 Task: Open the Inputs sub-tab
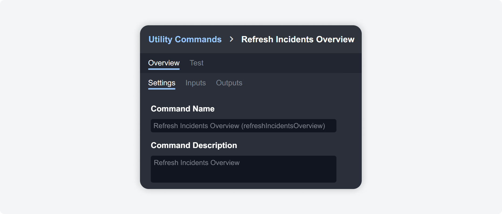(196, 83)
